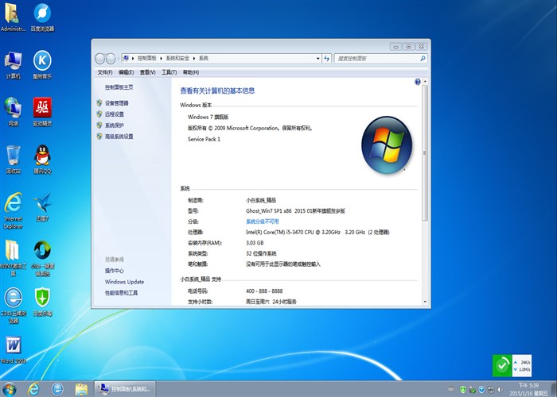This screenshot has height=397, width=557.
Task: Open the 酷狗音乐 desktop icon
Action: [x=42, y=63]
